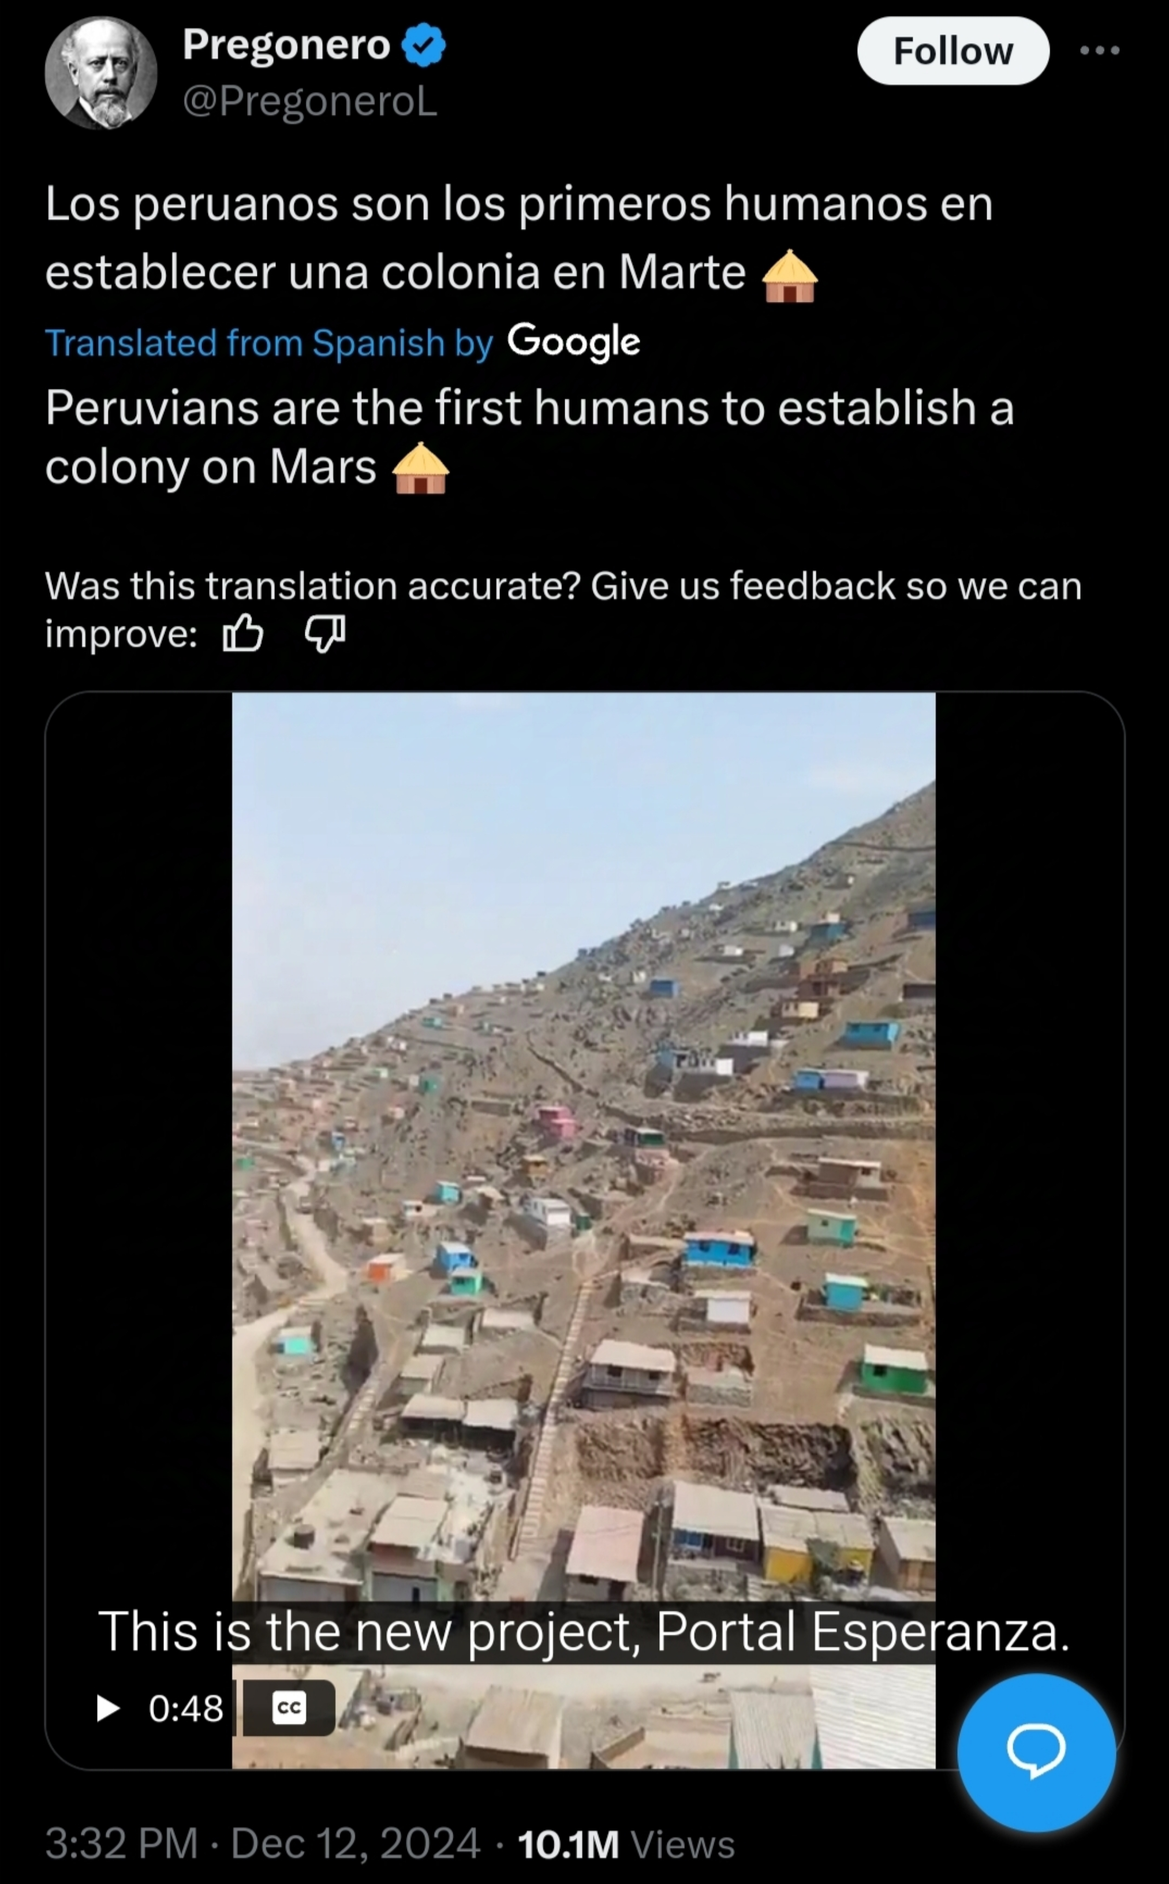Open the 3:32 PM Dec 12, 2024 timestamp

point(262,1844)
